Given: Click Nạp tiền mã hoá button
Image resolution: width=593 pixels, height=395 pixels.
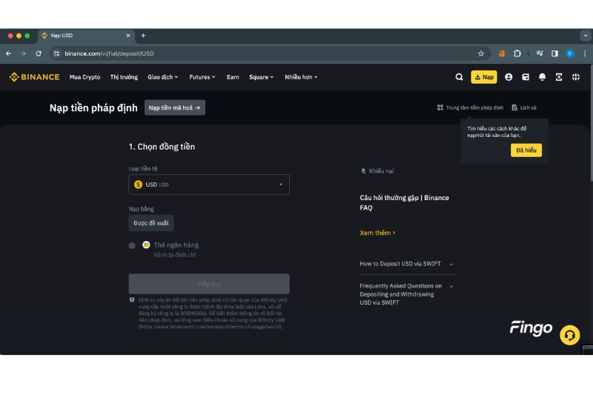Looking at the screenshot, I should 175,107.
